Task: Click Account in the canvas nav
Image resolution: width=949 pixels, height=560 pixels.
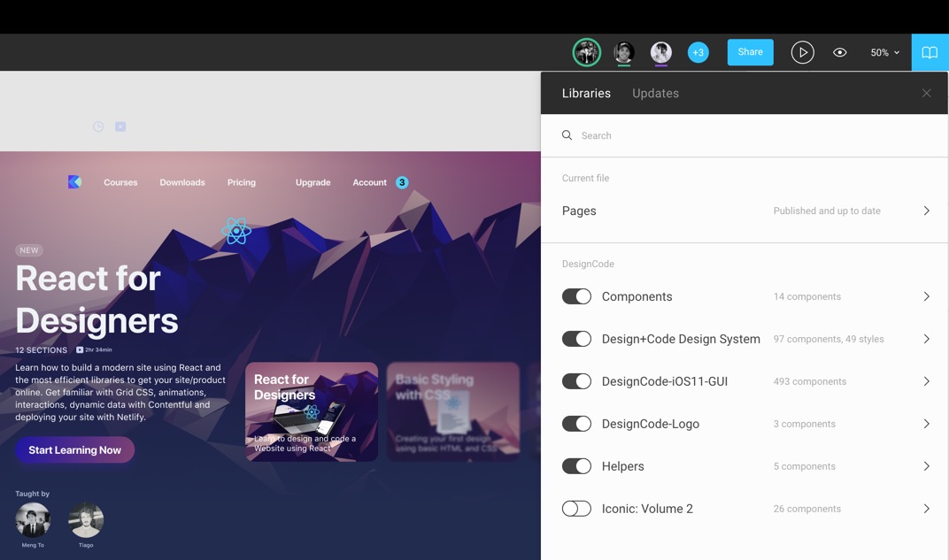Action: 369,182
